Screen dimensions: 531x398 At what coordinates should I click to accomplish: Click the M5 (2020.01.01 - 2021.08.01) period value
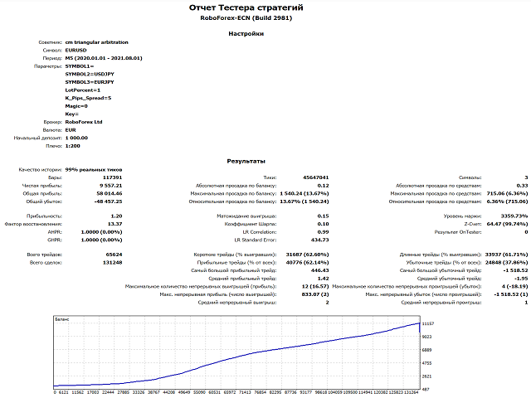point(104,58)
